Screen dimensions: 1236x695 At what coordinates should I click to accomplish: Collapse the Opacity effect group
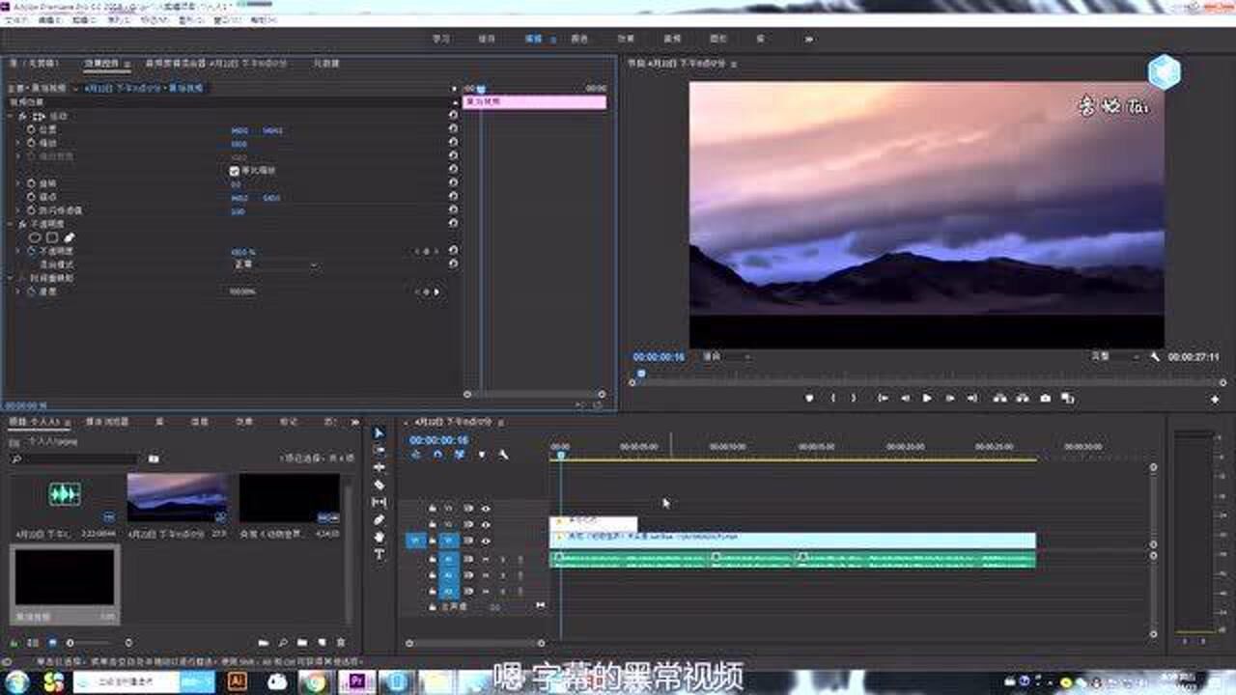point(11,224)
